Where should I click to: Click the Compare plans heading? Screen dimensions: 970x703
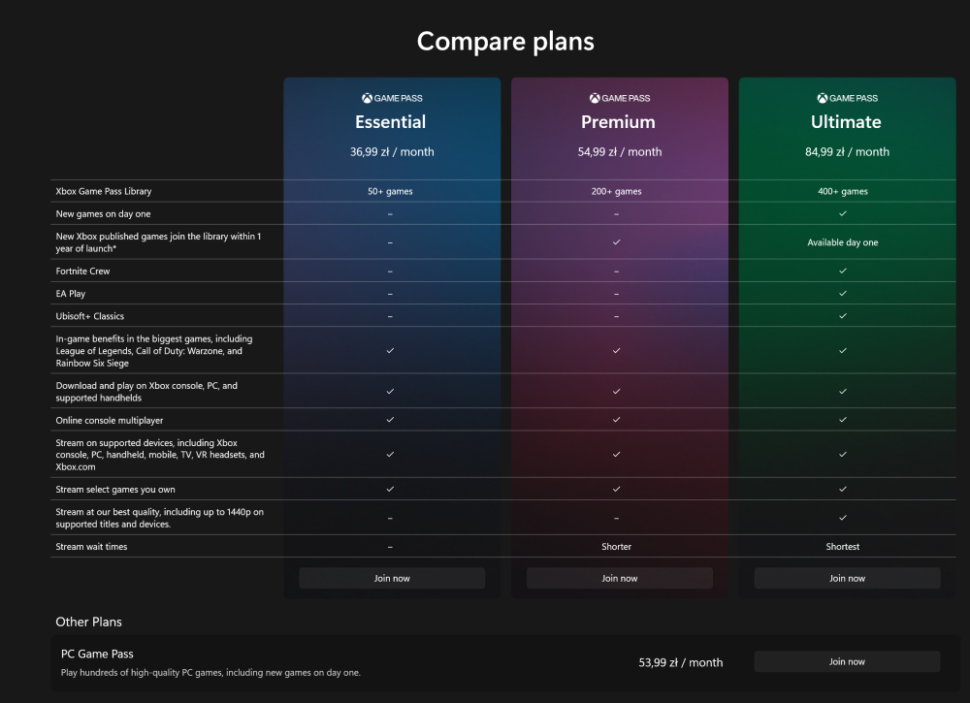505,41
